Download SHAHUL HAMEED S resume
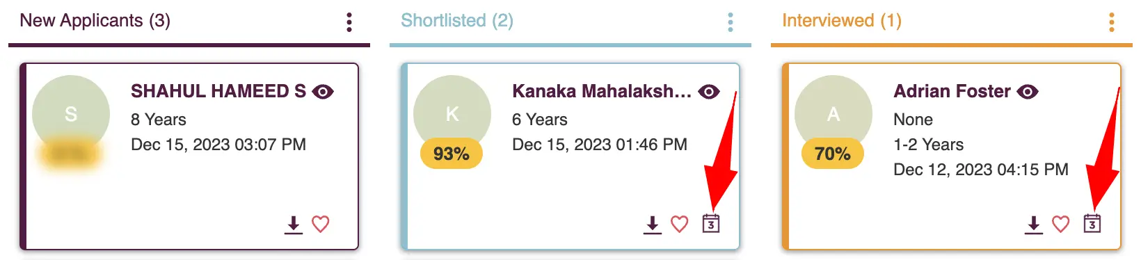This screenshot has height=260, width=1141. click(294, 225)
